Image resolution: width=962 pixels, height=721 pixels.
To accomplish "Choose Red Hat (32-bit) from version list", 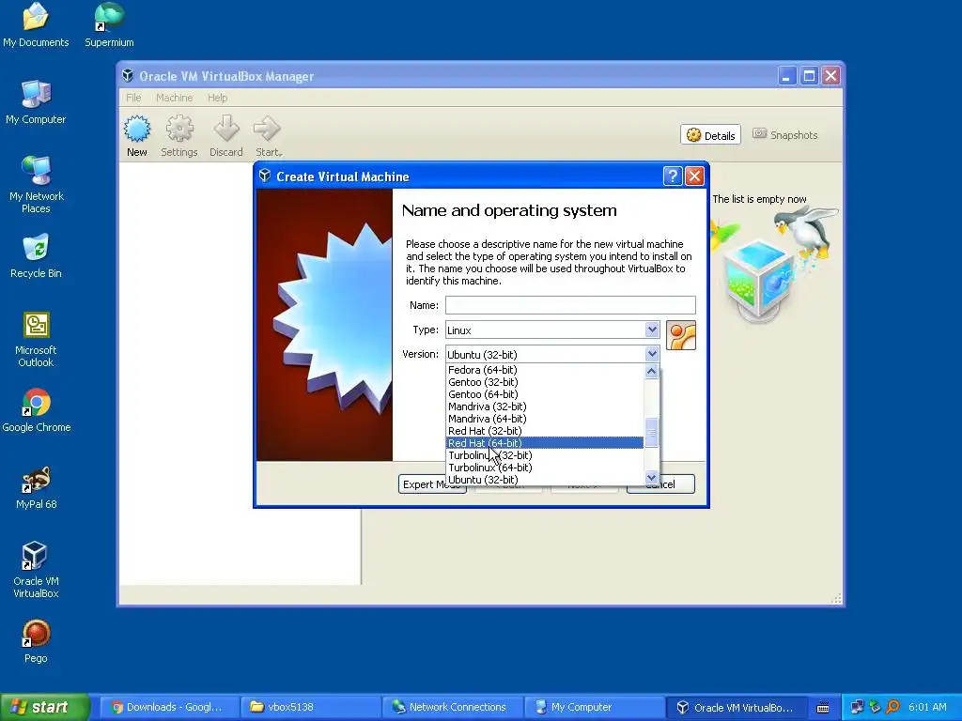I will point(544,431).
